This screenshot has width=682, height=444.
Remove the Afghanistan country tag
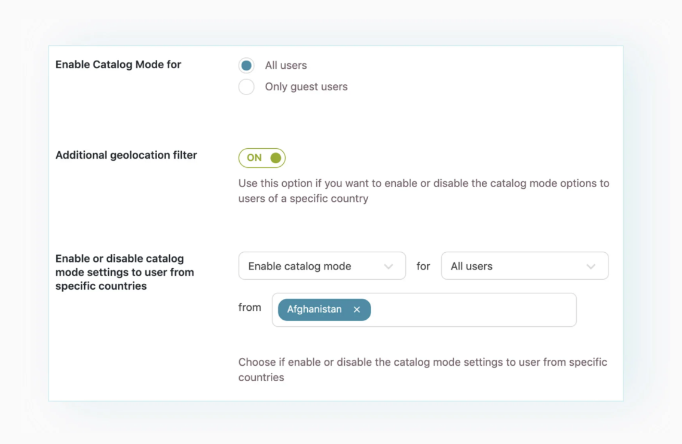[357, 310]
